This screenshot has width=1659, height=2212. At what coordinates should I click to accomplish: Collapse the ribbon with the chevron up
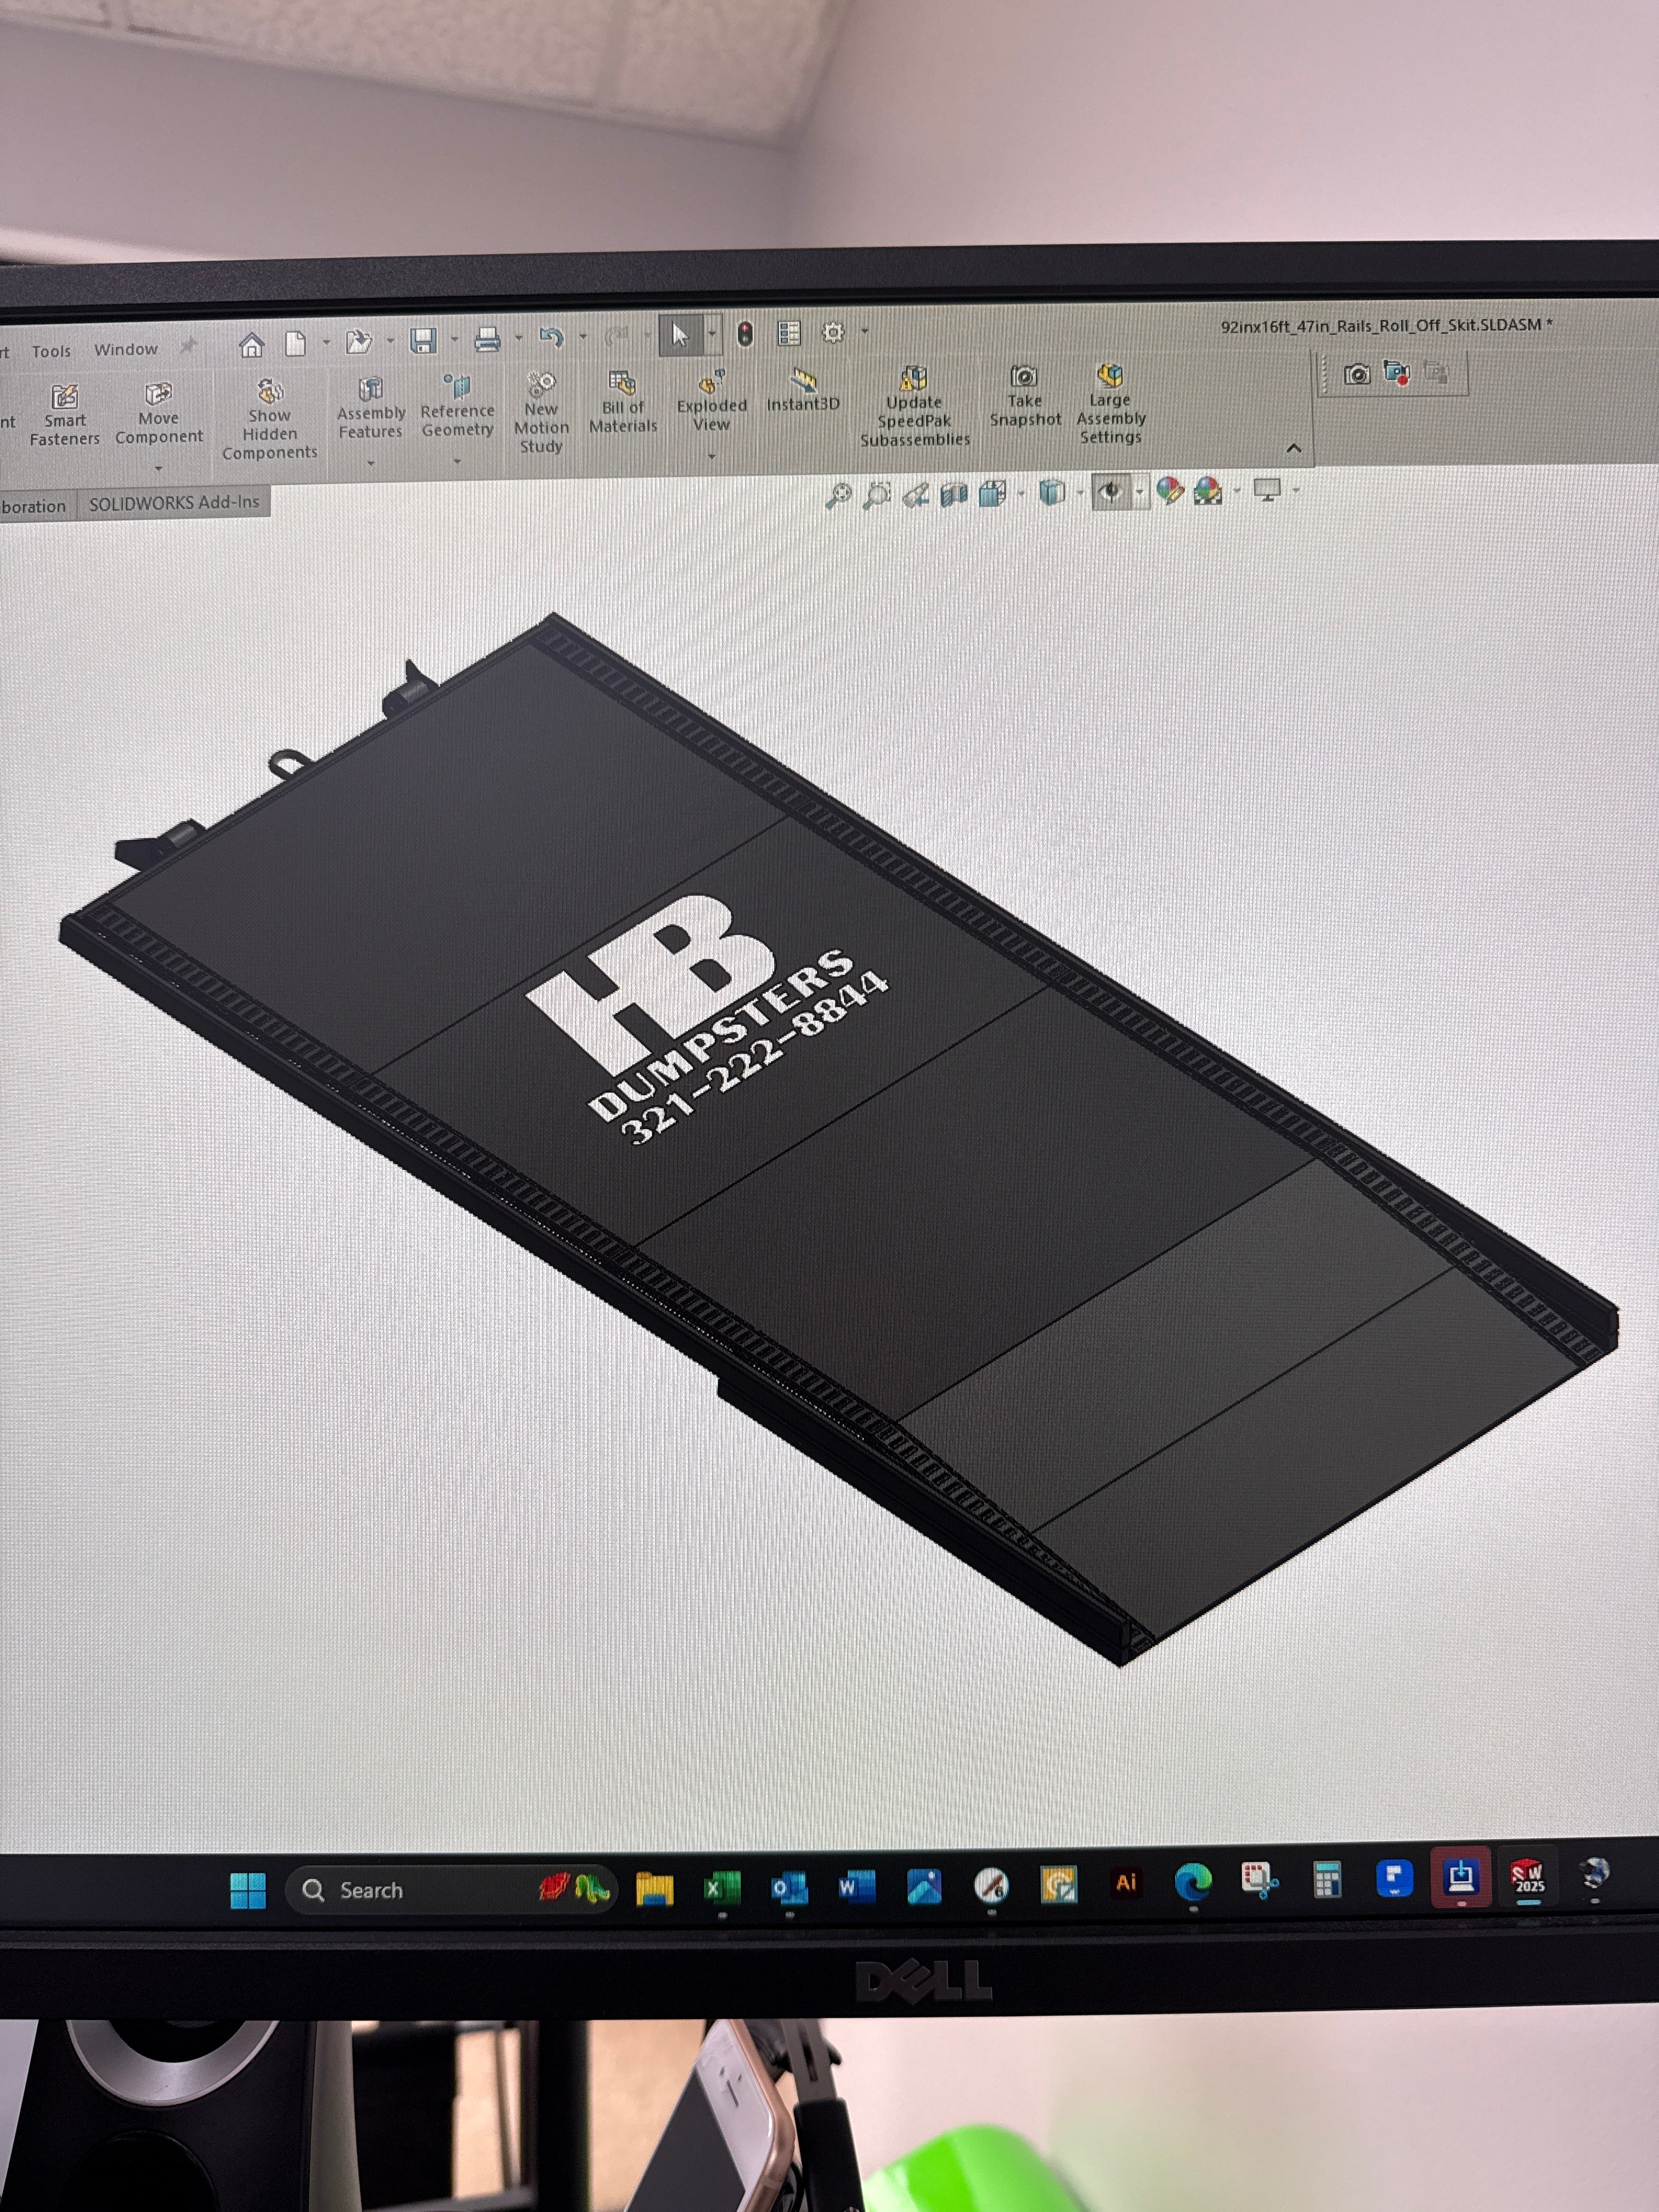[1293, 448]
